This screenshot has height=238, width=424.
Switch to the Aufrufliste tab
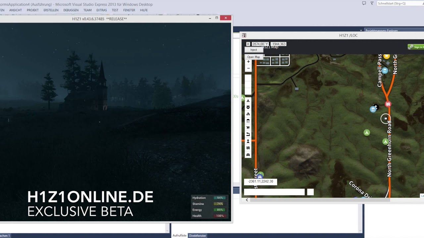point(179,236)
